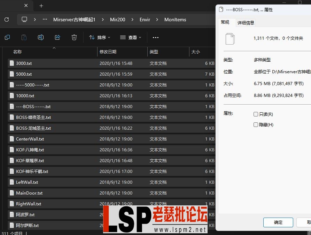The width and height of the screenshot is (311, 235).
Task: Click file icon of 5000.txt
Action: point(12,74)
